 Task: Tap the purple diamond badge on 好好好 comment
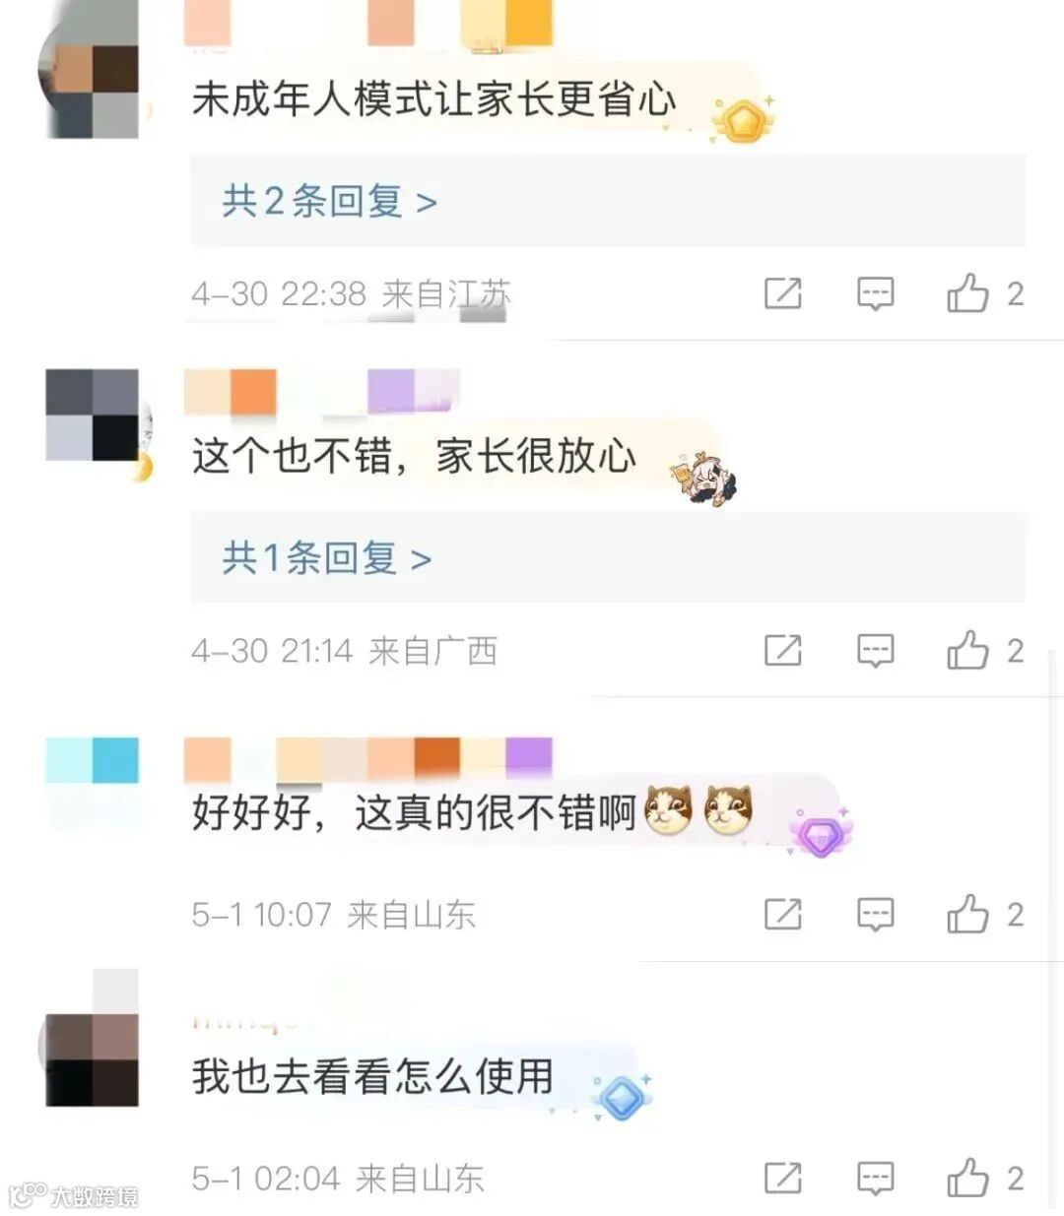(819, 834)
